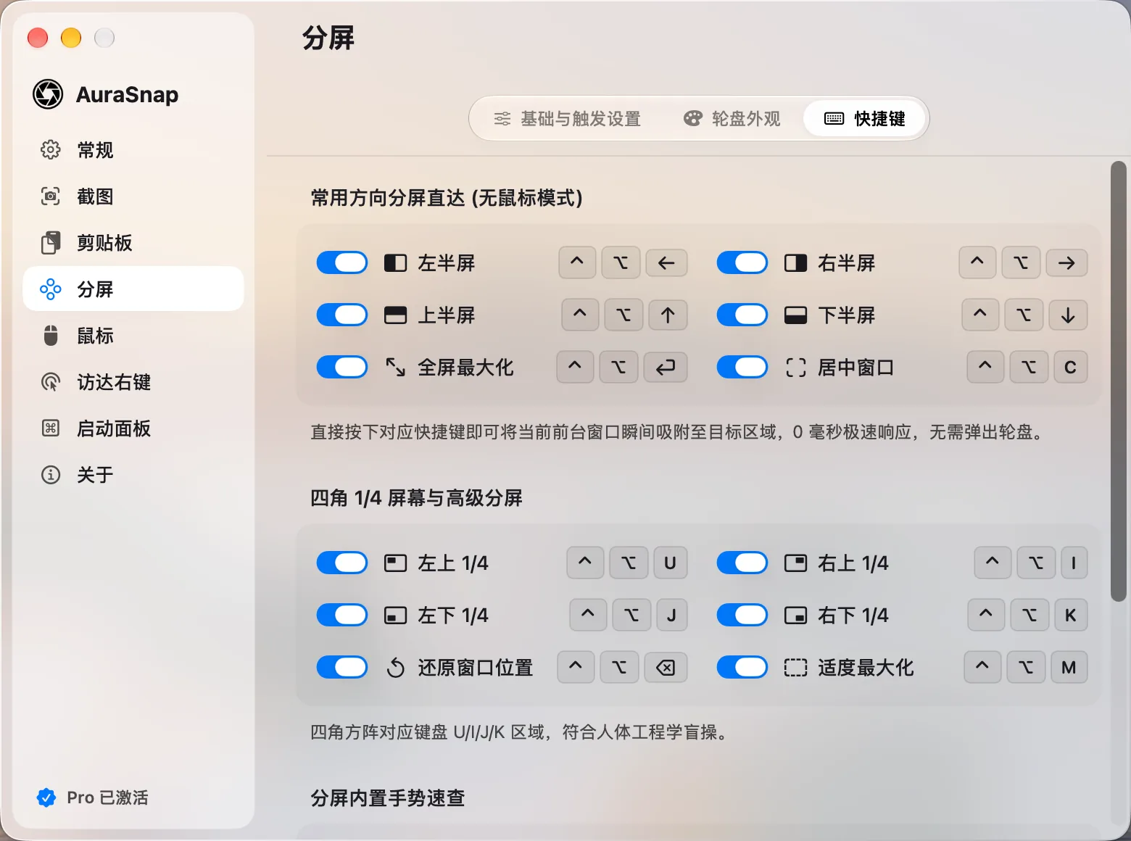Viewport: 1131px width, 841px height.
Task: Switch off the 全屏最大化 toggle
Action: [x=342, y=368]
